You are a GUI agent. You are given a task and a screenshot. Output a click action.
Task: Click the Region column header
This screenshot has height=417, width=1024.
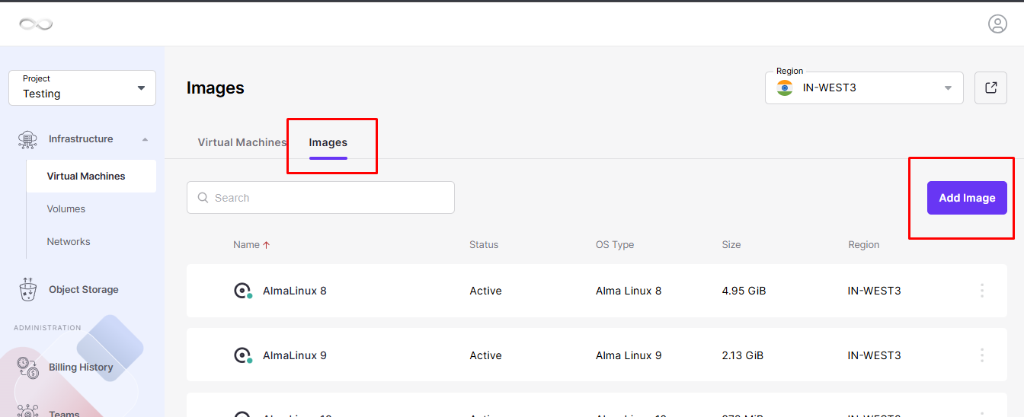(x=864, y=245)
